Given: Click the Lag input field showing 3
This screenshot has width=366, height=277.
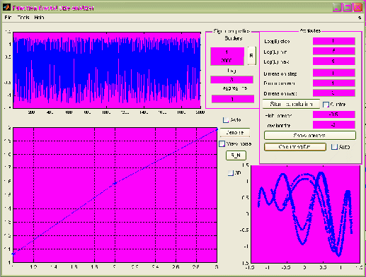Looking at the screenshot, I should point(231,80).
